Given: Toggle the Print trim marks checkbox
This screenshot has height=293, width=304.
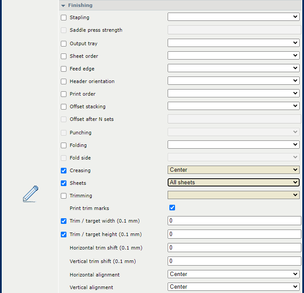Looking at the screenshot, I should (x=172, y=208).
